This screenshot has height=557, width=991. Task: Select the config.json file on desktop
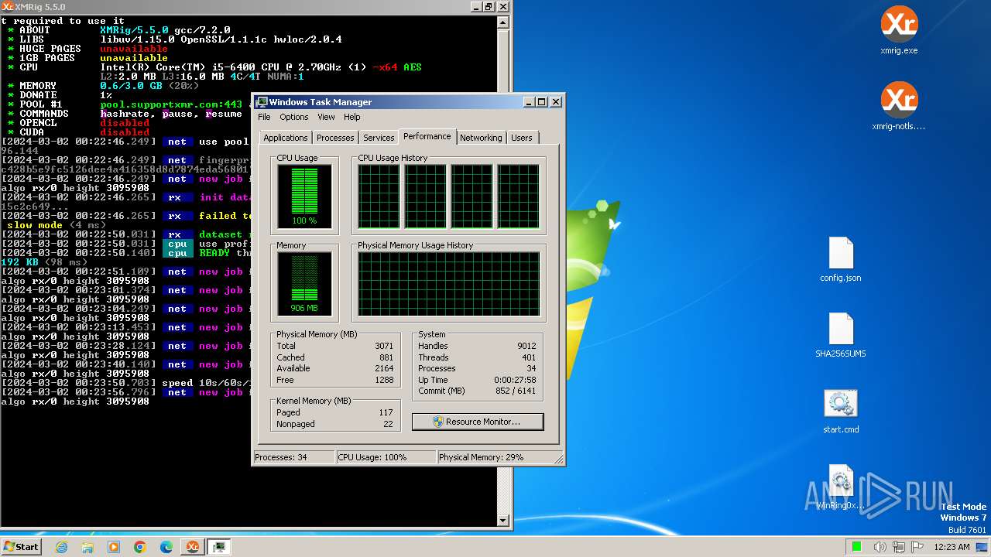(841, 260)
